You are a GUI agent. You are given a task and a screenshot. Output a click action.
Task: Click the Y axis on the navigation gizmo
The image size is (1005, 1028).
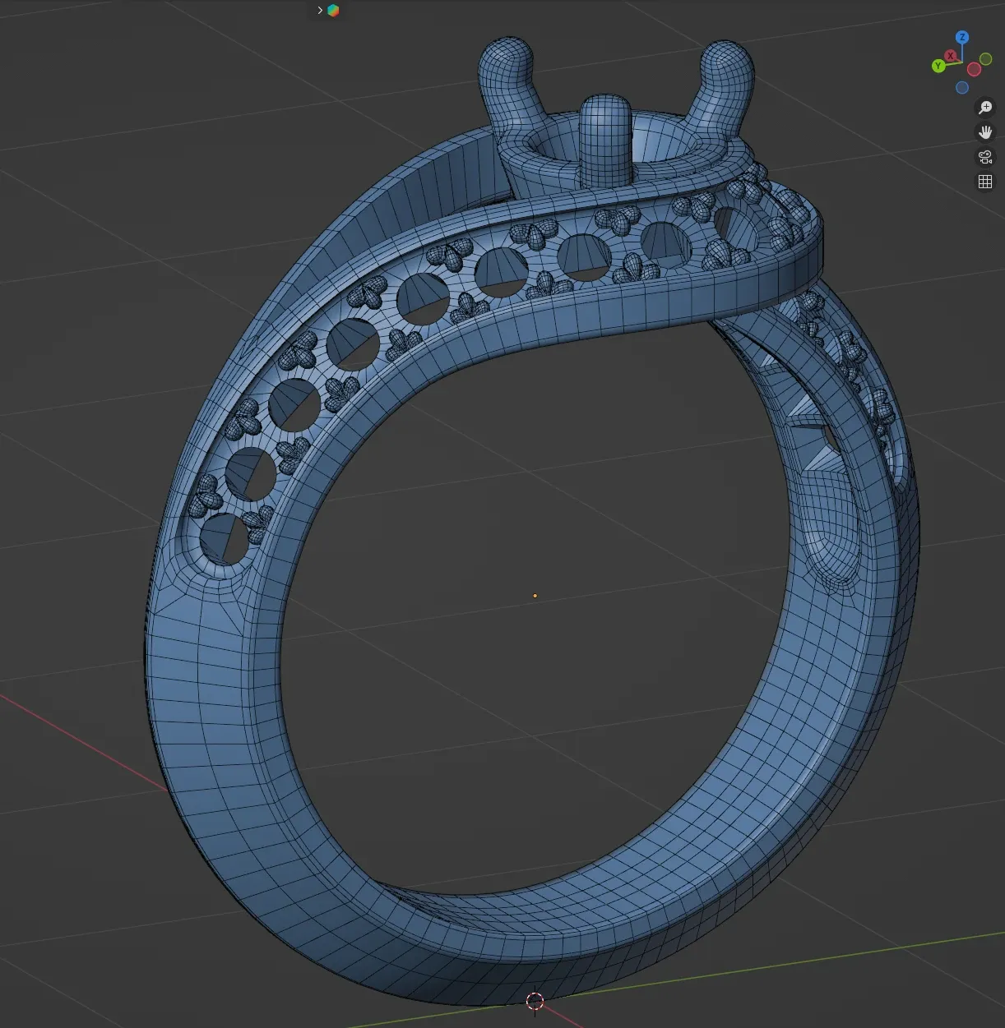tap(938, 64)
